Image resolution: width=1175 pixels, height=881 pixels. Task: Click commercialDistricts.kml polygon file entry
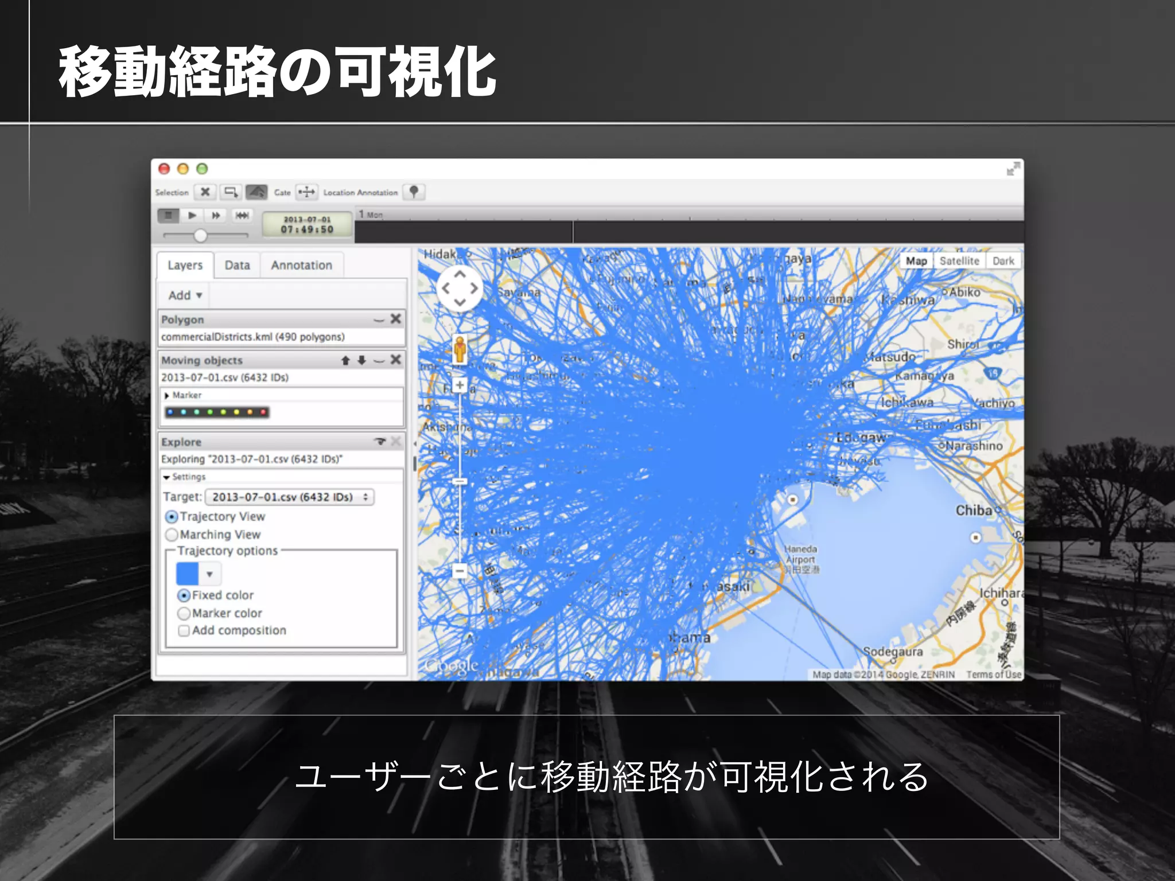click(x=253, y=337)
